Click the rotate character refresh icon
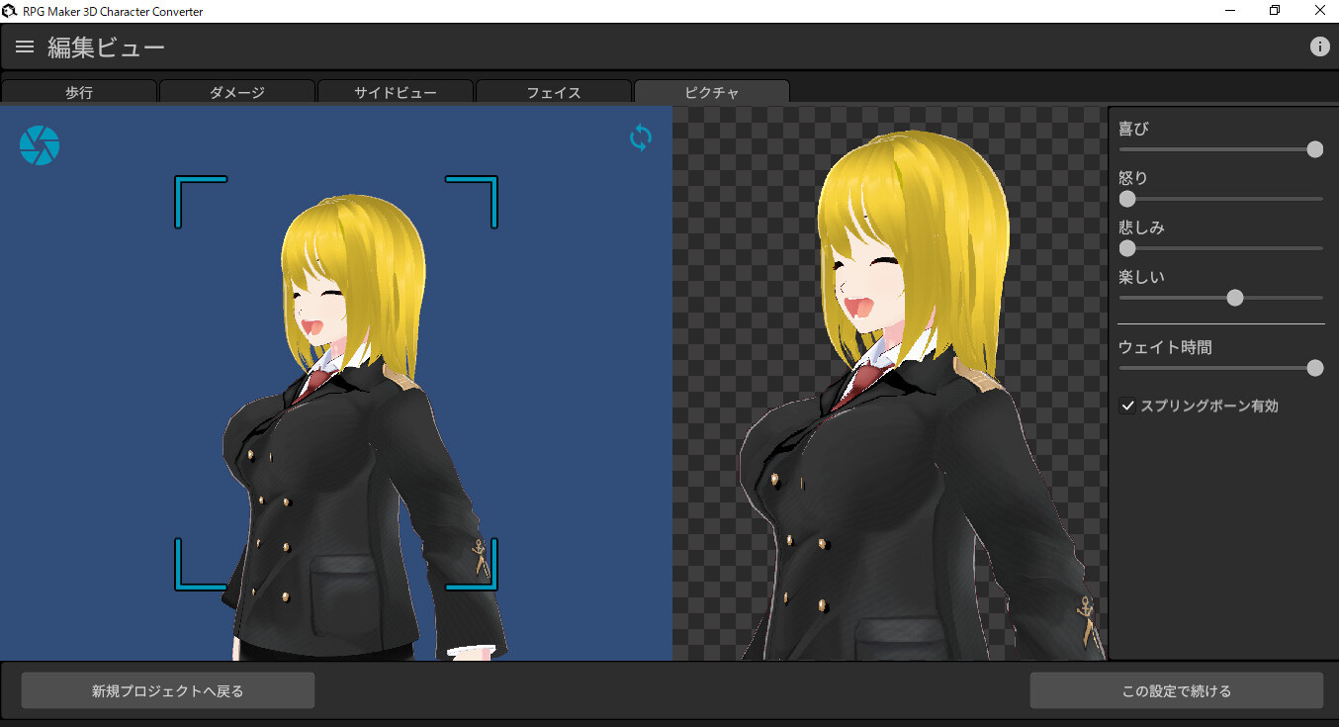 (640, 137)
